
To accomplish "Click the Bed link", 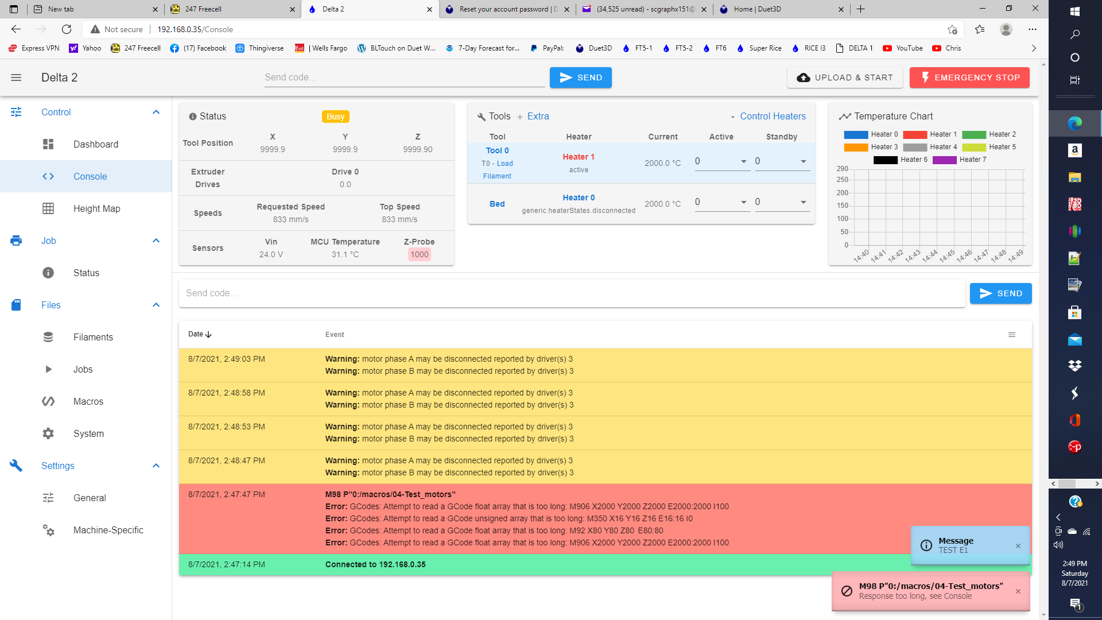I will (x=497, y=204).
